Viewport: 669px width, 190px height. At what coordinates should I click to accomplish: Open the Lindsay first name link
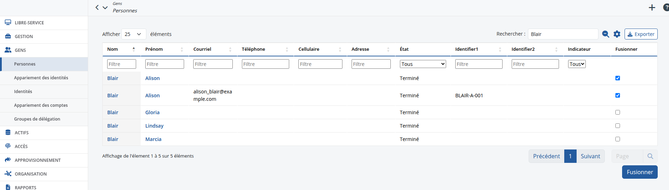point(154,126)
